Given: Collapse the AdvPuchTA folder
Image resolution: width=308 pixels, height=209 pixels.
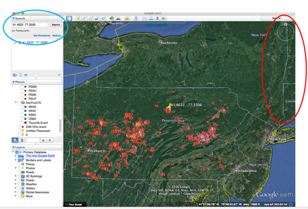Looking at the screenshot, I should [16, 102].
